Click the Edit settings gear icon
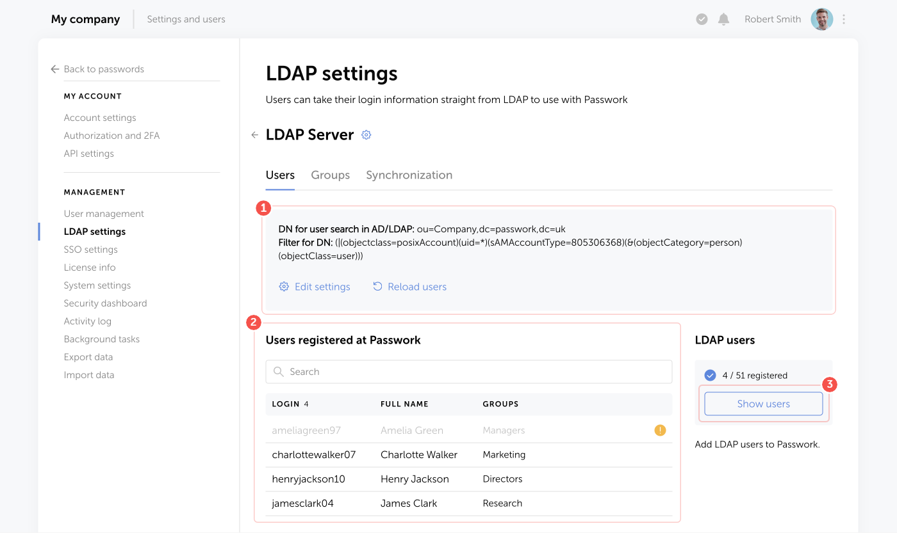Viewport: 897px width, 533px height. pos(284,287)
